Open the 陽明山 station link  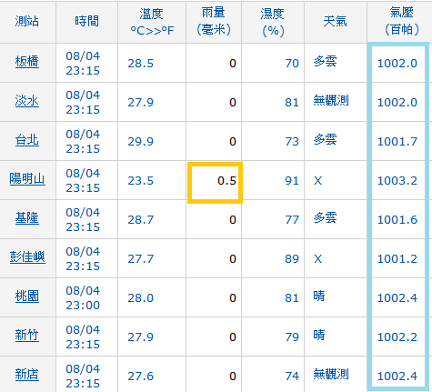[27, 179]
